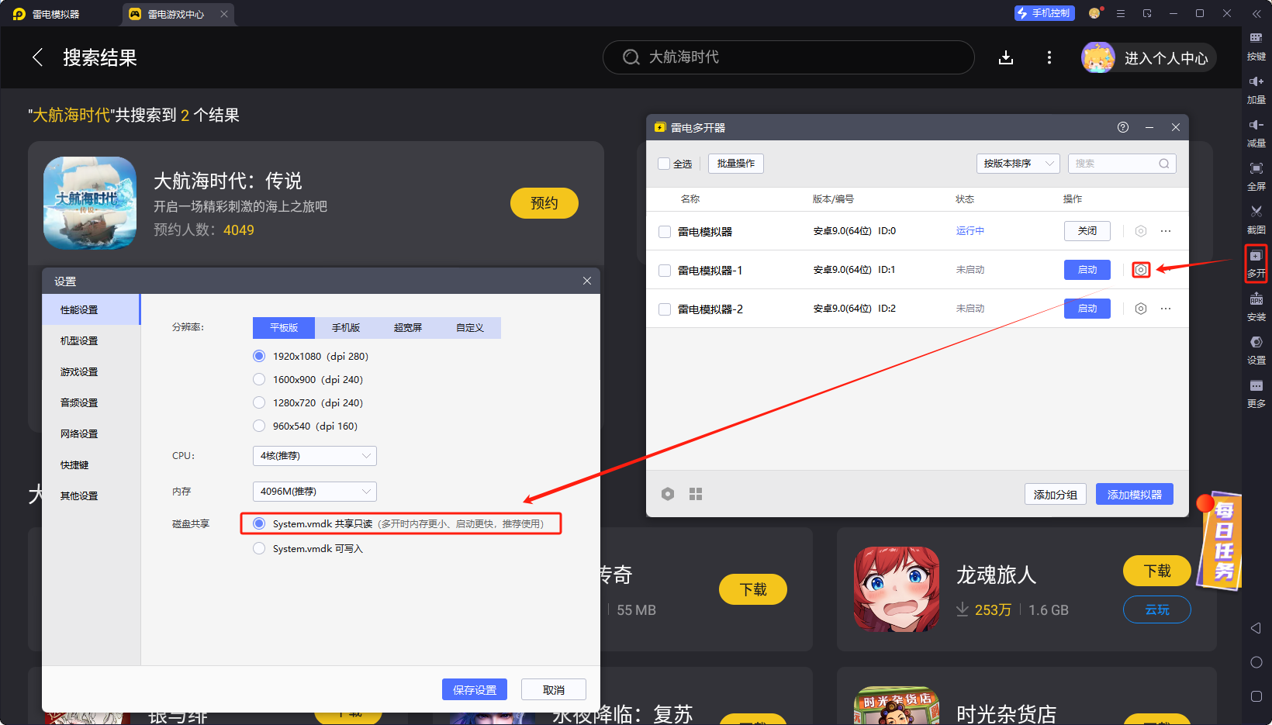Select 1920x1080 (dpi 280) resolution

coord(259,356)
